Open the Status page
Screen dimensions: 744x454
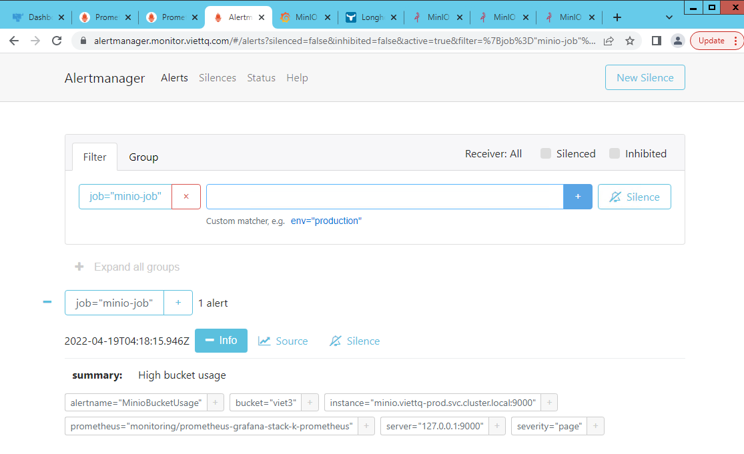pyautogui.click(x=261, y=78)
